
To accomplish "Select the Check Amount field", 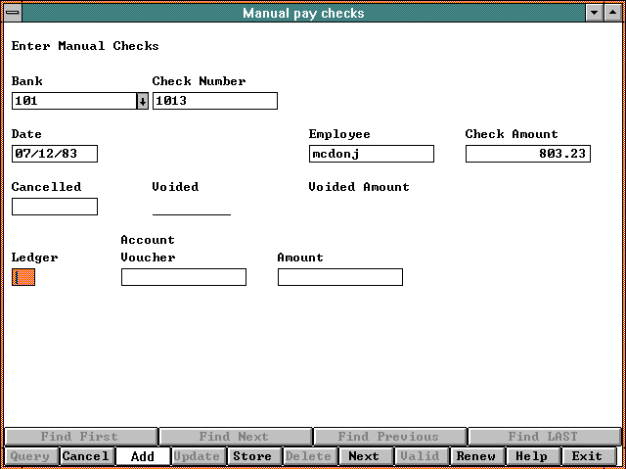I will click(x=527, y=154).
